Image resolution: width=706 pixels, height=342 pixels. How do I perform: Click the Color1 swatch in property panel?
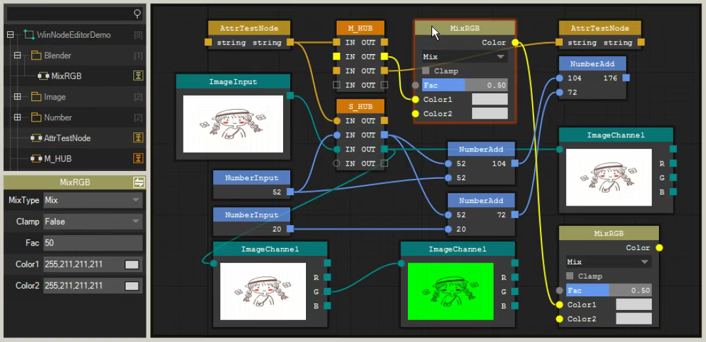pyautogui.click(x=131, y=265)
